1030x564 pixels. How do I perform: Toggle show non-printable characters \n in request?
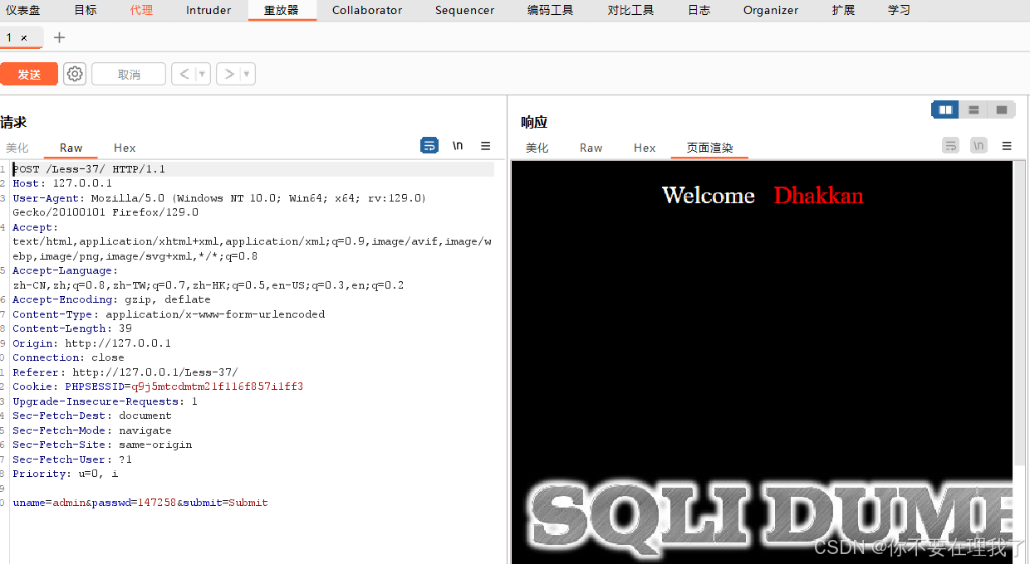[x=458, y=146]
